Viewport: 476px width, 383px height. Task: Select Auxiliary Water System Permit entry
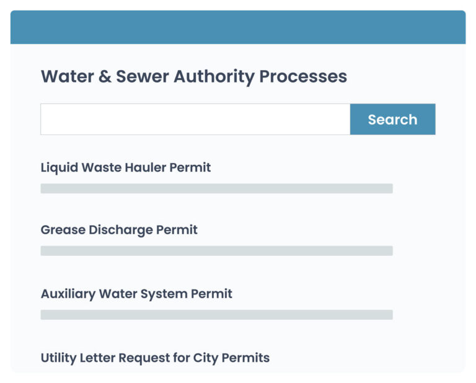pos(136,293)
